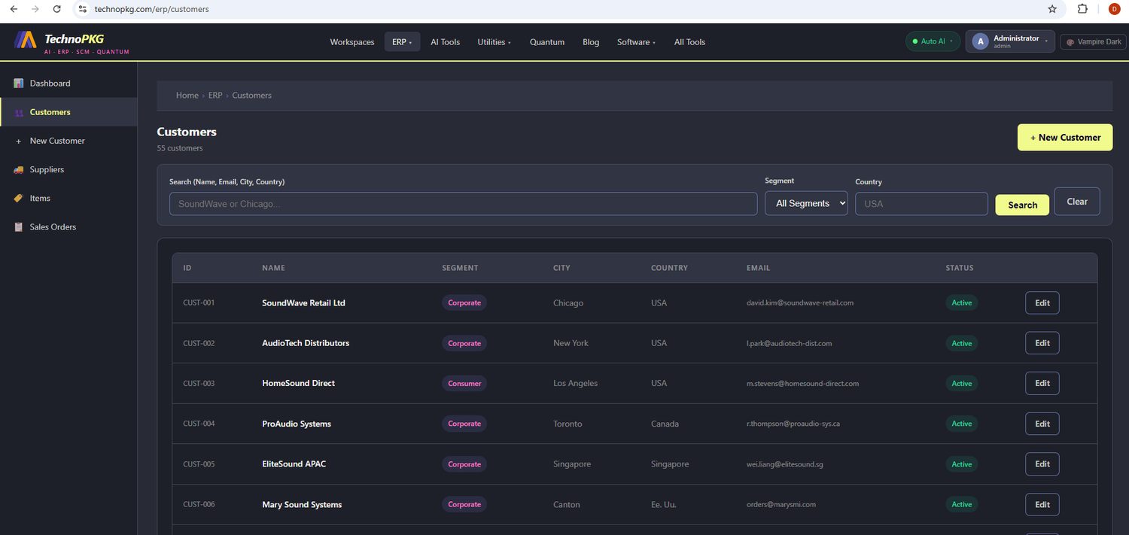Click ERP in the breadcrumb

215,96
